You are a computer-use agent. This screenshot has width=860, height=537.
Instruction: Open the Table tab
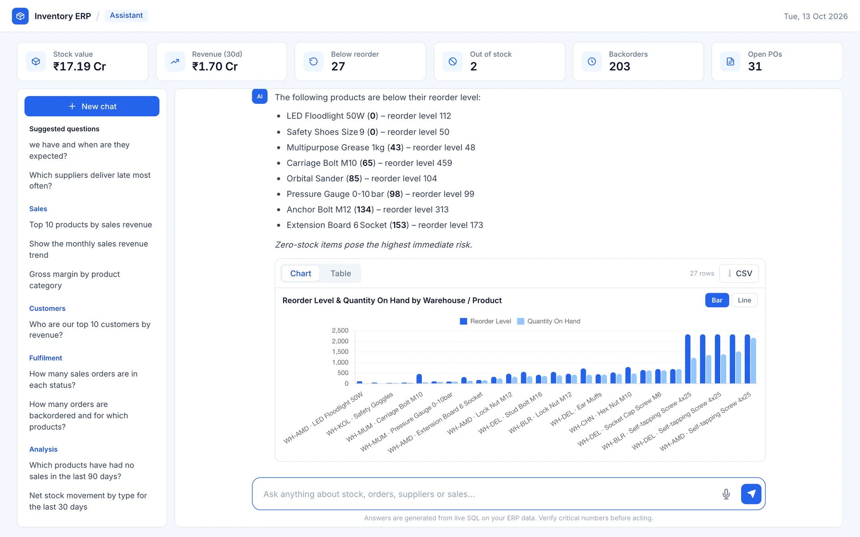pos(341,273)
